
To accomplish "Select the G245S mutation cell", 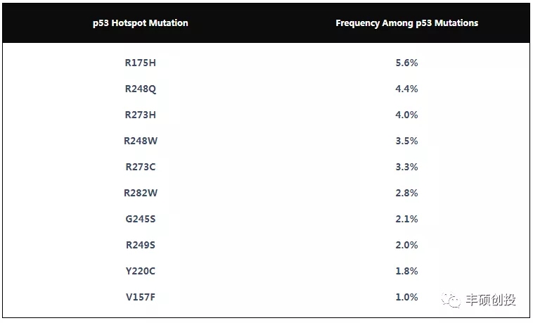I will (x=141, y=219).
